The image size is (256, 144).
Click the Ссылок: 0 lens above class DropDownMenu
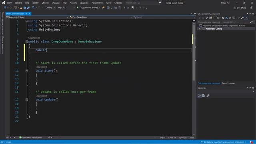click(34, 38)
